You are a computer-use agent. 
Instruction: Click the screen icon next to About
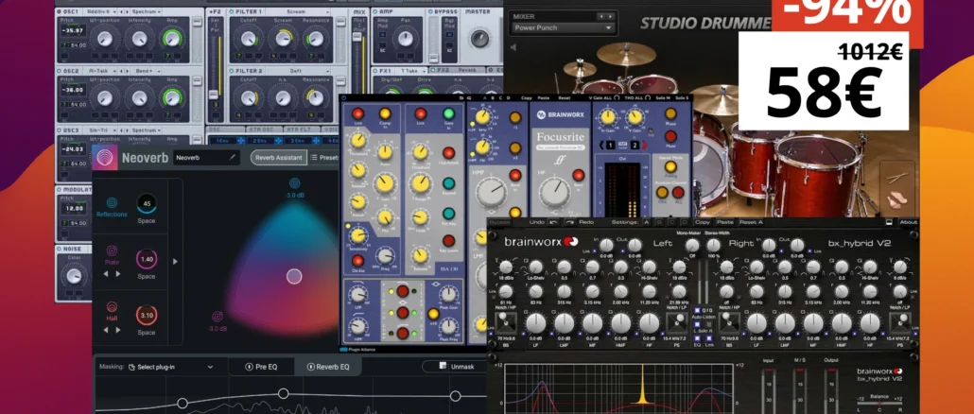(x=890, y=222)
